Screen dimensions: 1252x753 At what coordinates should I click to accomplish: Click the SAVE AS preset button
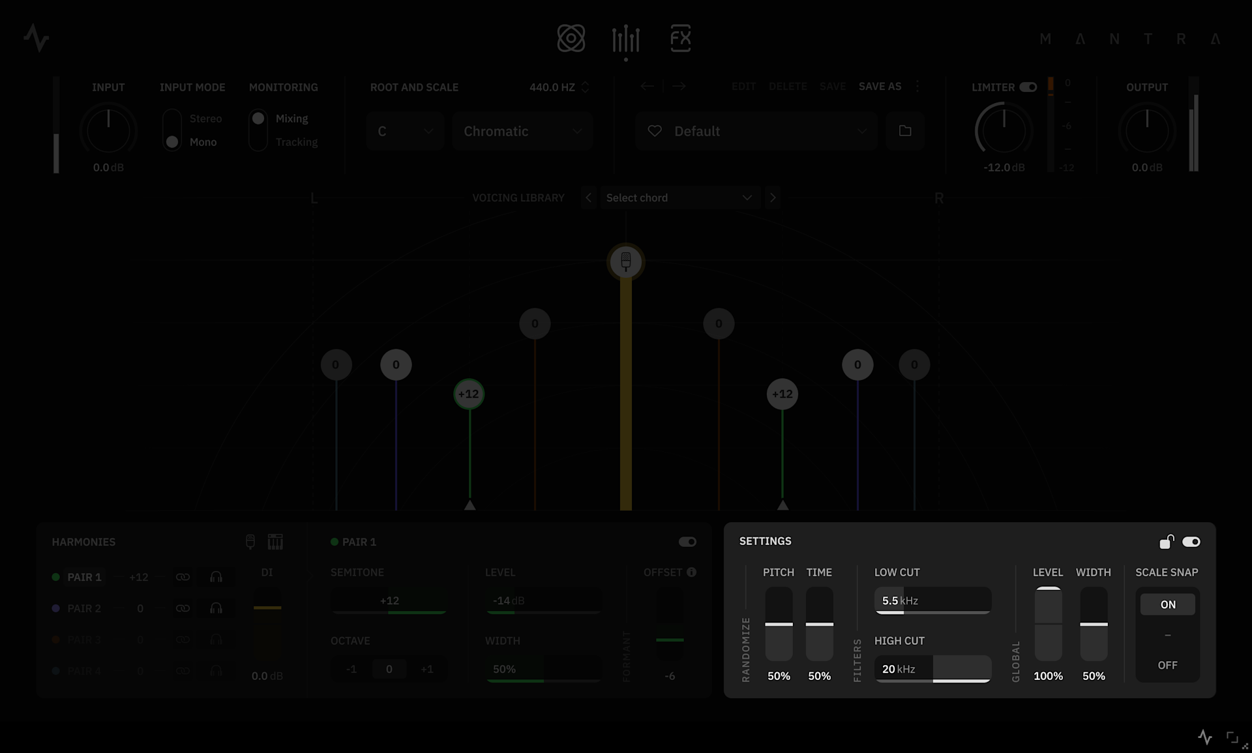coord(880,86)
